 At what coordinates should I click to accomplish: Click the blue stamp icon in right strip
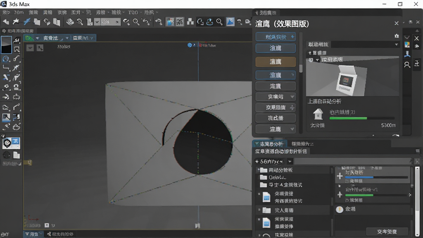tap(407, 54)
